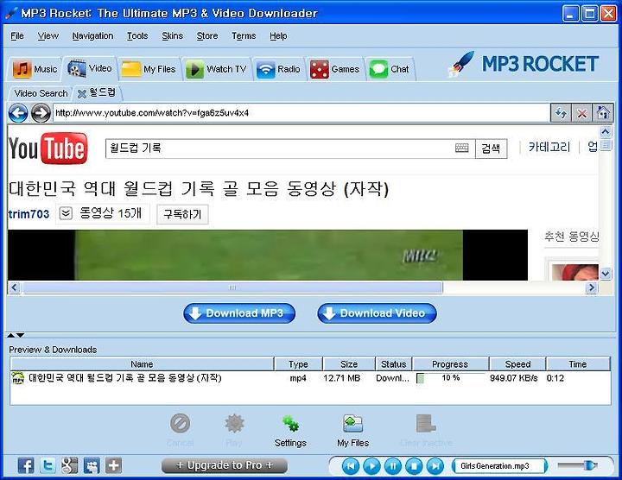The width and height of the screenshot is (622, 480).
Task: Close the 월드컵 tab with X icon
Action: click(x=82, y=94)
